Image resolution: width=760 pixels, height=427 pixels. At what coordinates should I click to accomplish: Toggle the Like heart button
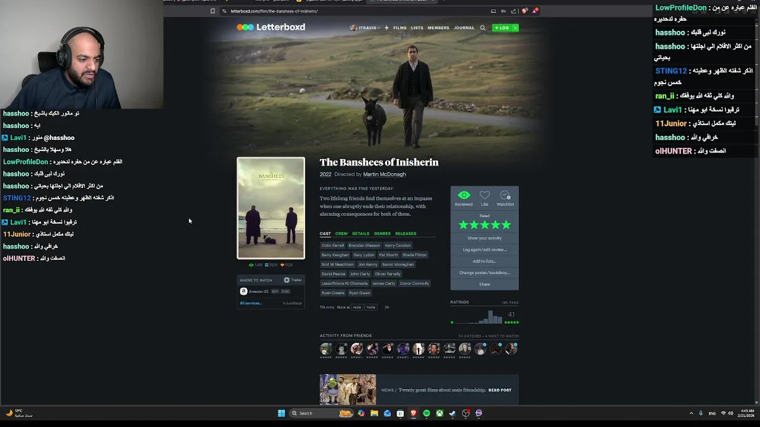[x=484, y=198]
